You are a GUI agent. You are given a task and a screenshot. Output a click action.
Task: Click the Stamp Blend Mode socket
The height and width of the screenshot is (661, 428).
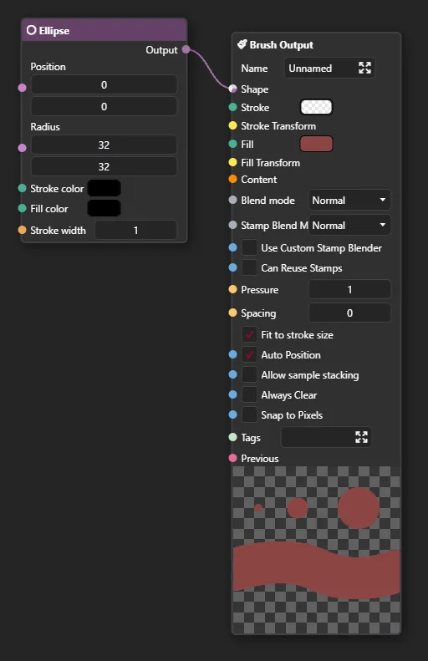(232, 225)
